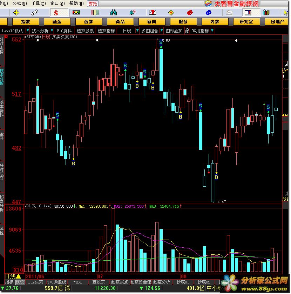Switch to the 指标 bottom tab
Screen dimensions: 291x294
pos(9,282)
